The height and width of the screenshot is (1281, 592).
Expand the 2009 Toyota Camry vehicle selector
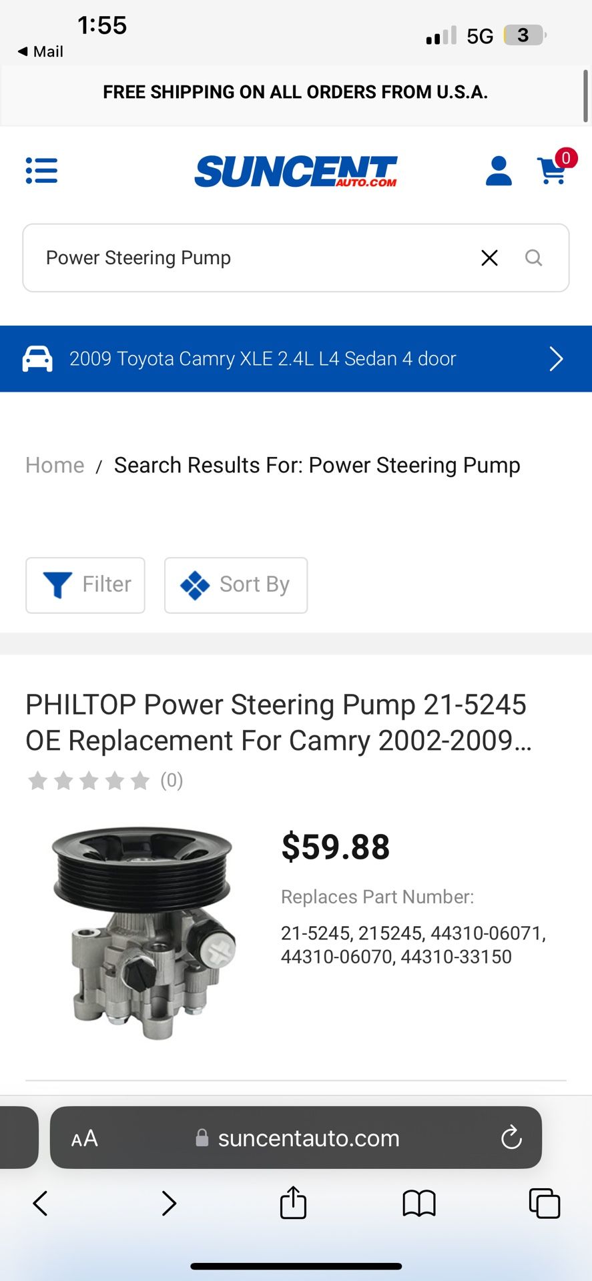[296, 359]
